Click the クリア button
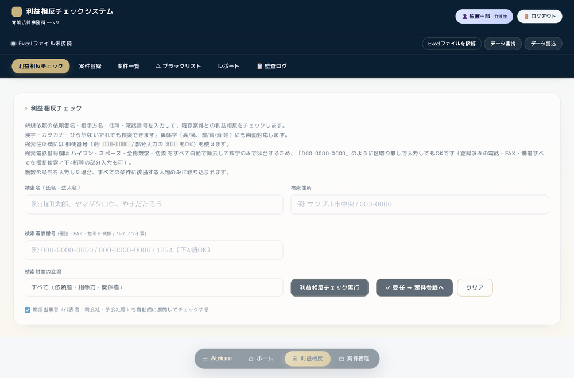This screenshot has height=378, width=574. (x=475, y=287)
